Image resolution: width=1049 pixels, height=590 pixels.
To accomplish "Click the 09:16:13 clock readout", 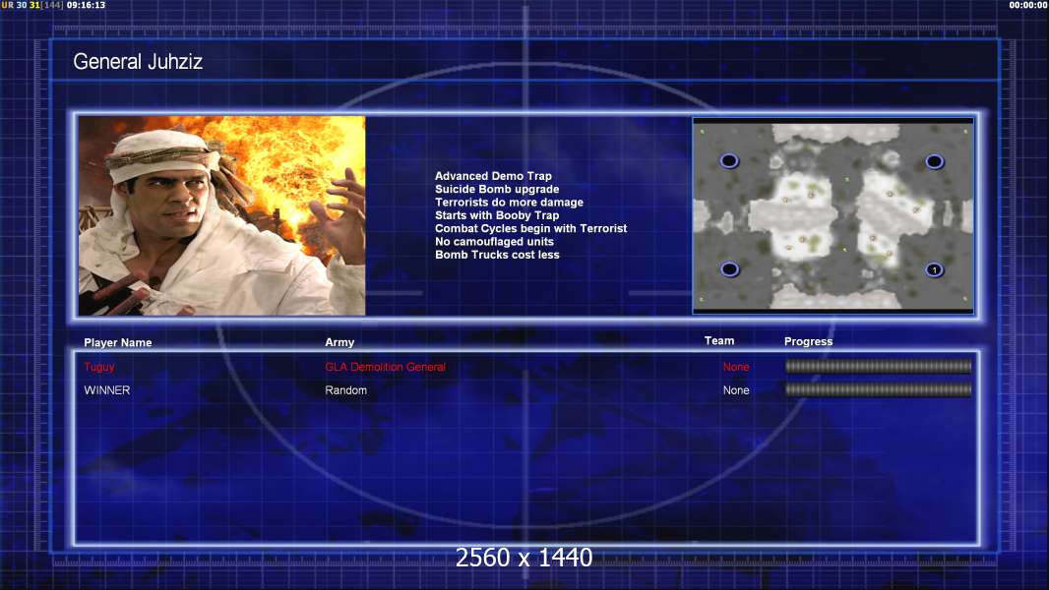I will point(86,5).
